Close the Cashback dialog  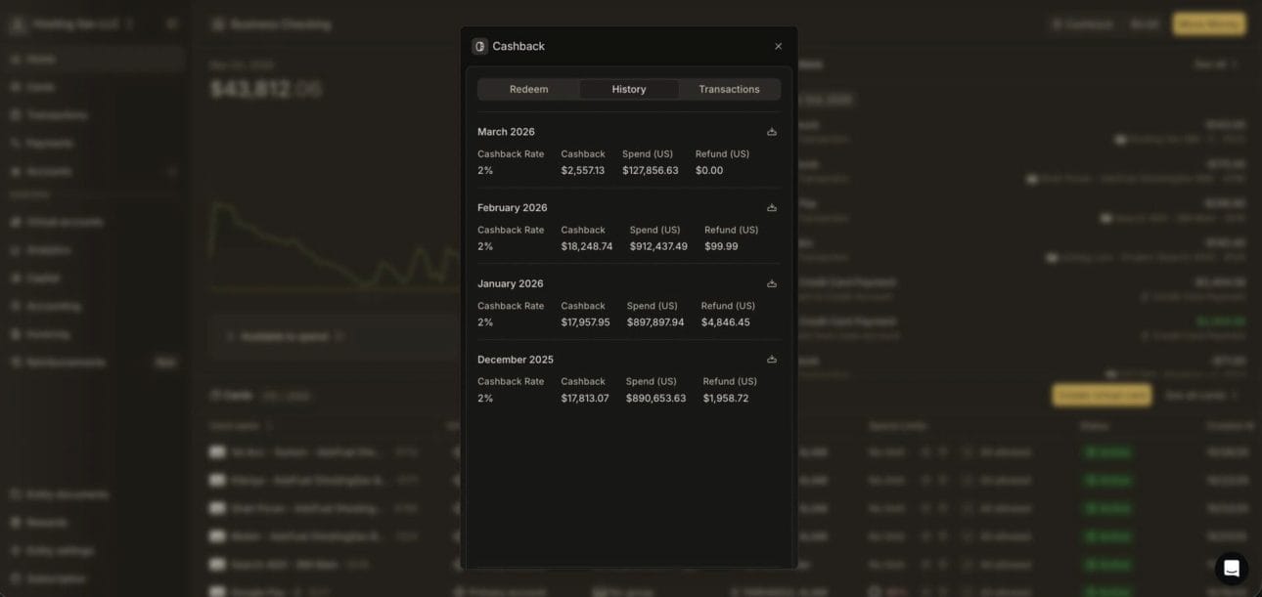[x=778, y=46]
